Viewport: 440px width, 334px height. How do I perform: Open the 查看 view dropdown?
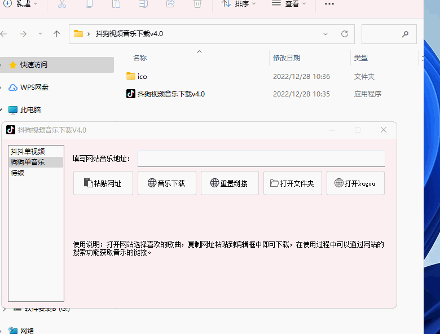pos(289,4)
